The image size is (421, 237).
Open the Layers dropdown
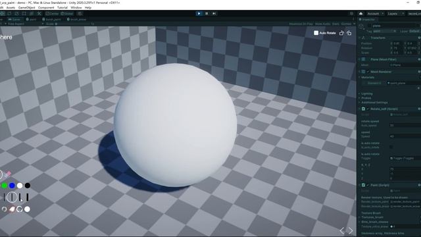click(x=395, y=13)
